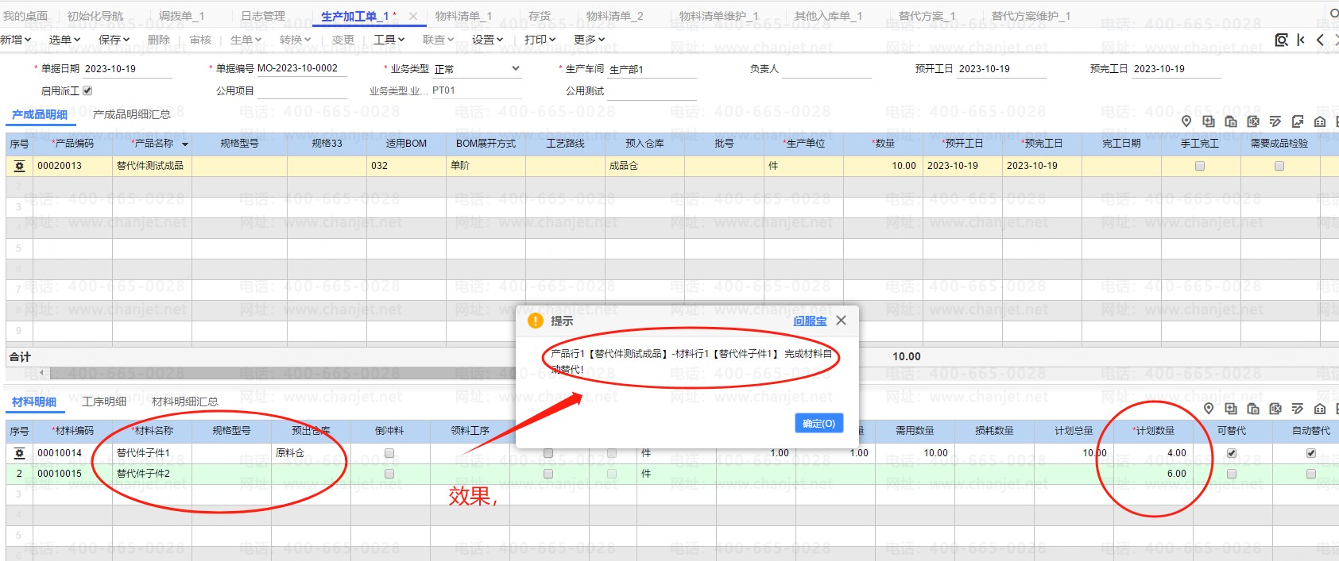Expand the 业务类型 dropdown
1339x561 pixels.
click(x=516, y=69)
